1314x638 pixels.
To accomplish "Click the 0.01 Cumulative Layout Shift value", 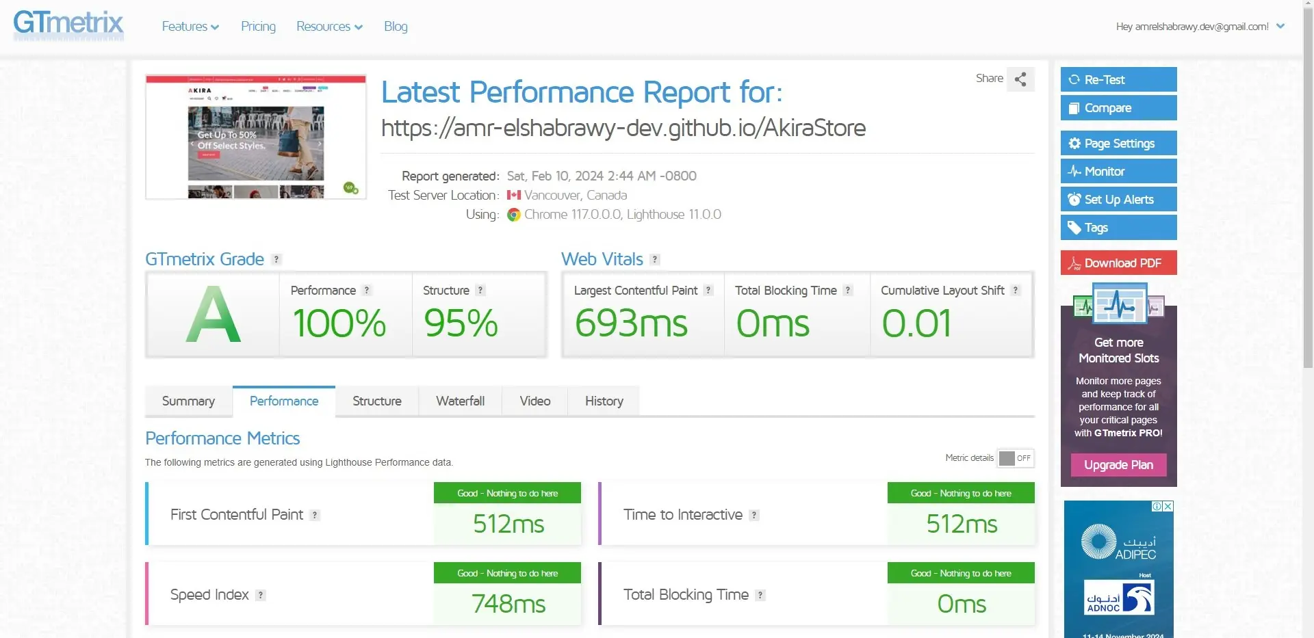I will pyautogui.click(x=917, y=323).
